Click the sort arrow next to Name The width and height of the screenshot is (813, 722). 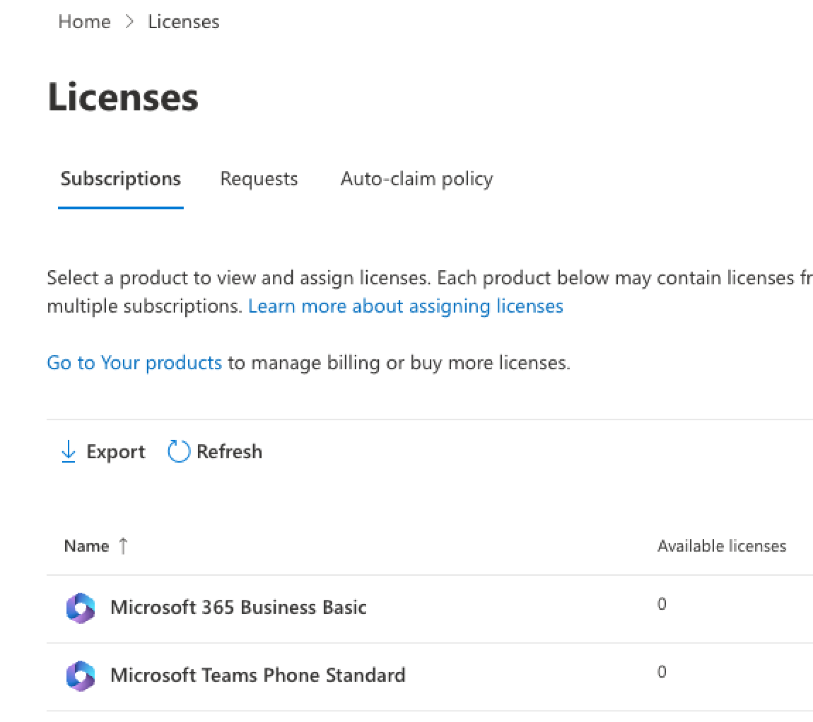coord(124,546)
